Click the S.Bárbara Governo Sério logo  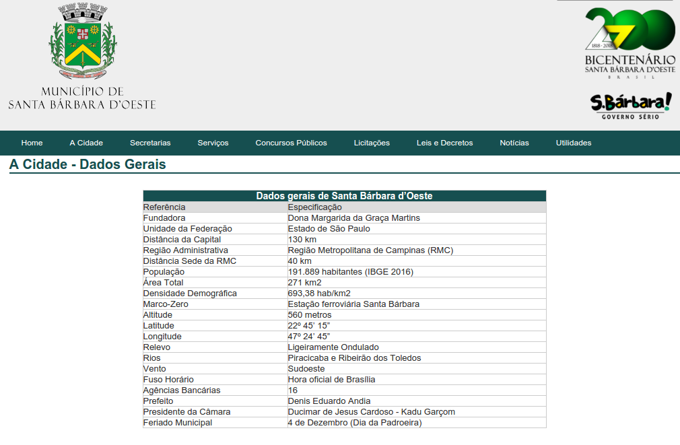click(x=631, y=106)
